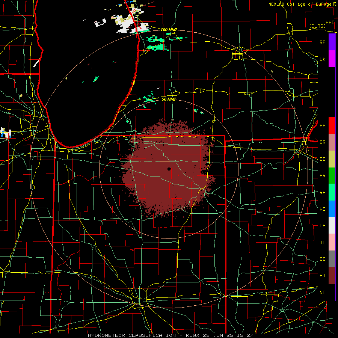Image resolution: width=338 pixels, height=338 pixels.
Task: Click the red HA legend color swatch
Action: 332,125
